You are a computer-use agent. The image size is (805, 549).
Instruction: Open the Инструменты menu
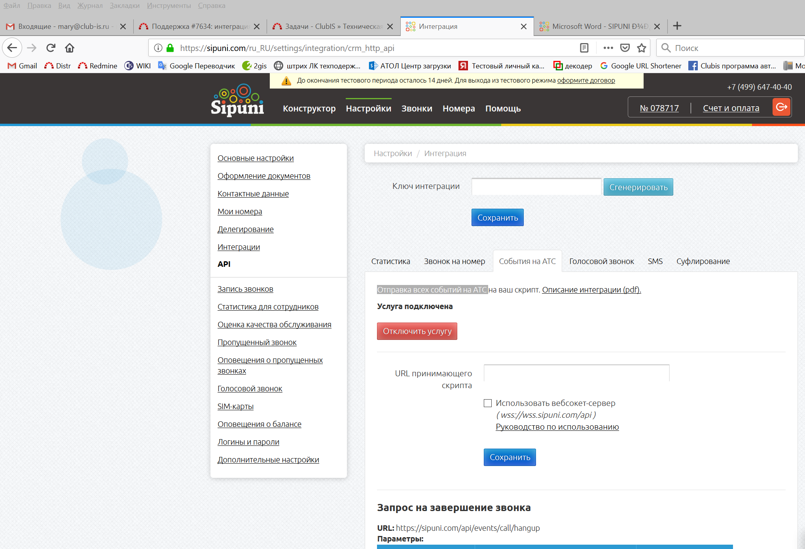pyautogui.click(x=169, y=6)
